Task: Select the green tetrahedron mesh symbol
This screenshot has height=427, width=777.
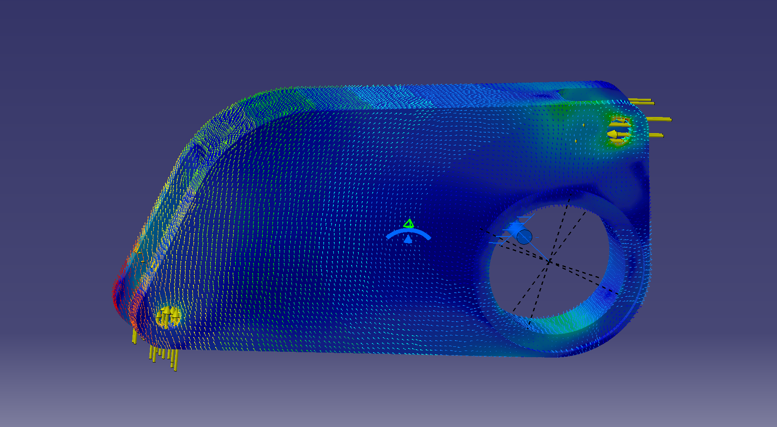Action: tap(409, 224)
